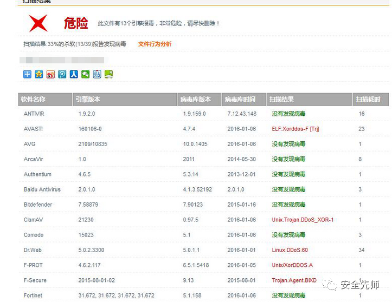Click the 7.12.43.148 database time cell

pos(242,114)
